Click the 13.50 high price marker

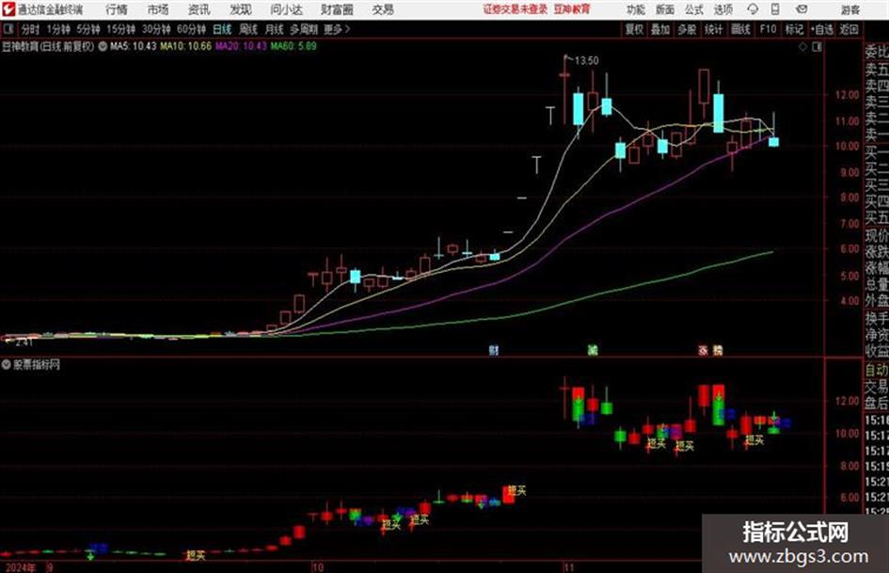[x=586, y=60]
